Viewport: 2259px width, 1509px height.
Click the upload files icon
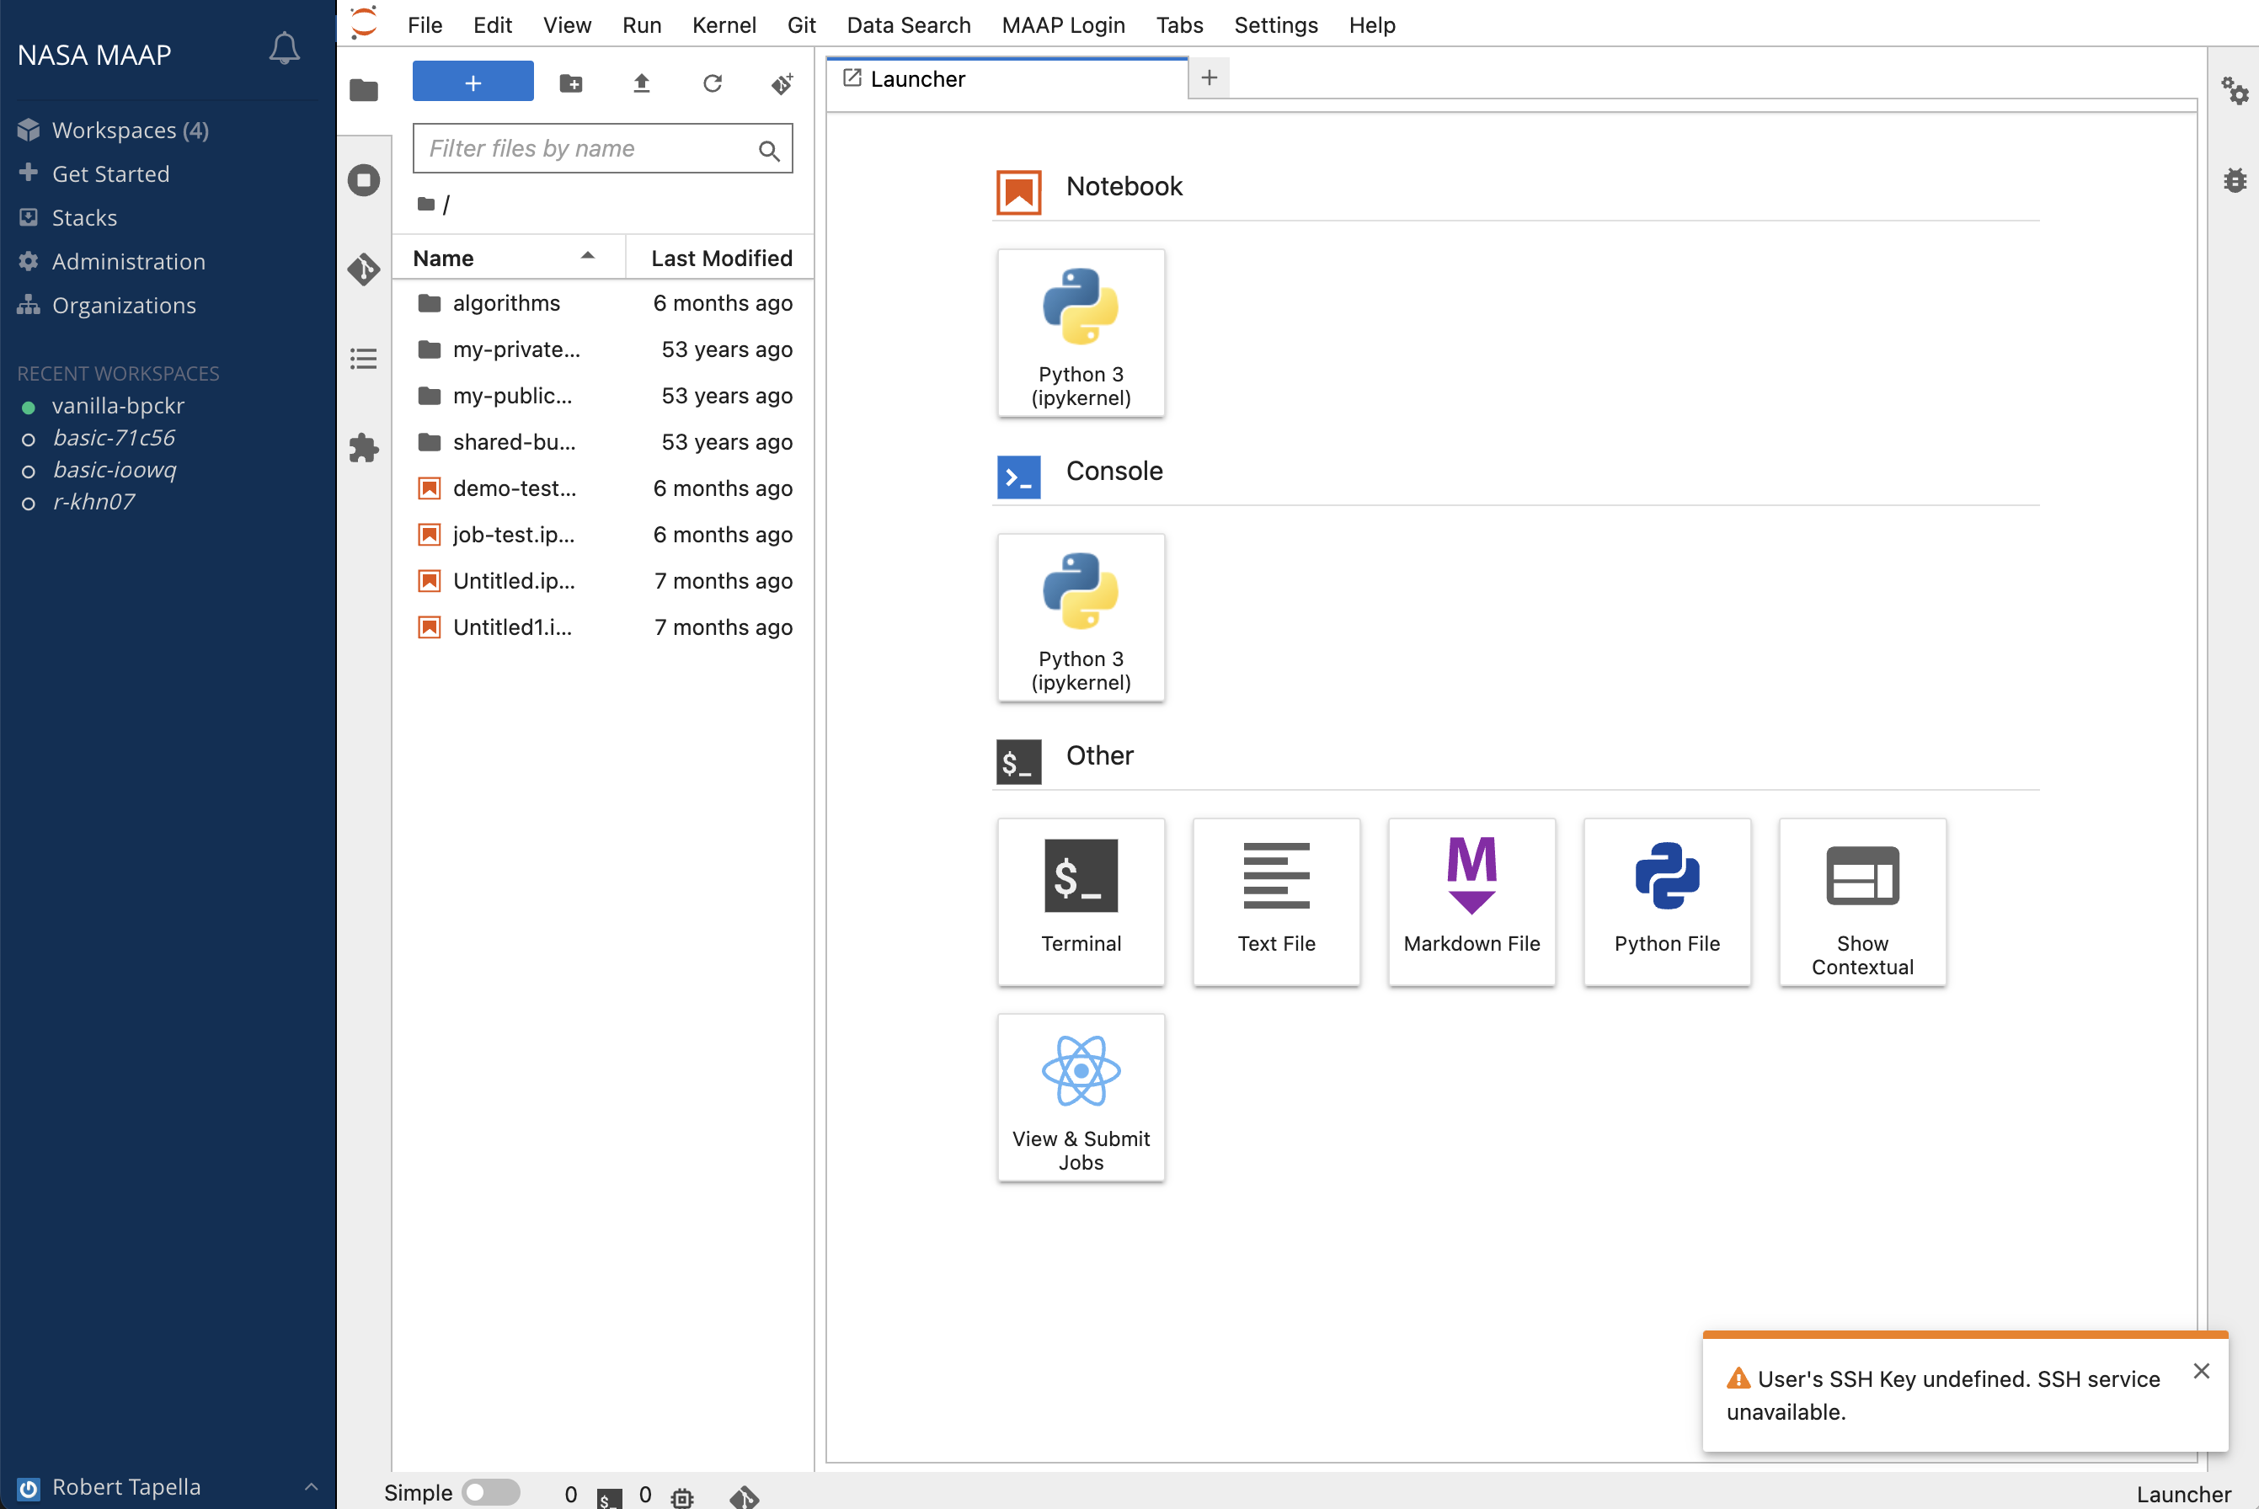(641, 83)
